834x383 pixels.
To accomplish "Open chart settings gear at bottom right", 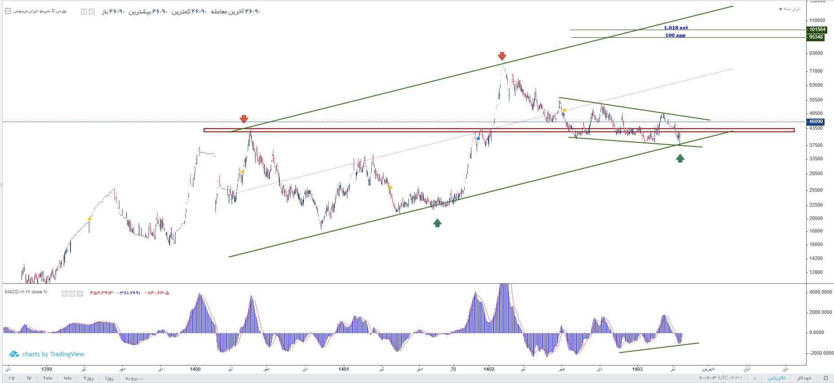I will point(825,378).
